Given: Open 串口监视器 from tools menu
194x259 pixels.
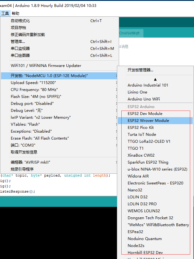Looking at the screenshot, I should pos(59,49).
